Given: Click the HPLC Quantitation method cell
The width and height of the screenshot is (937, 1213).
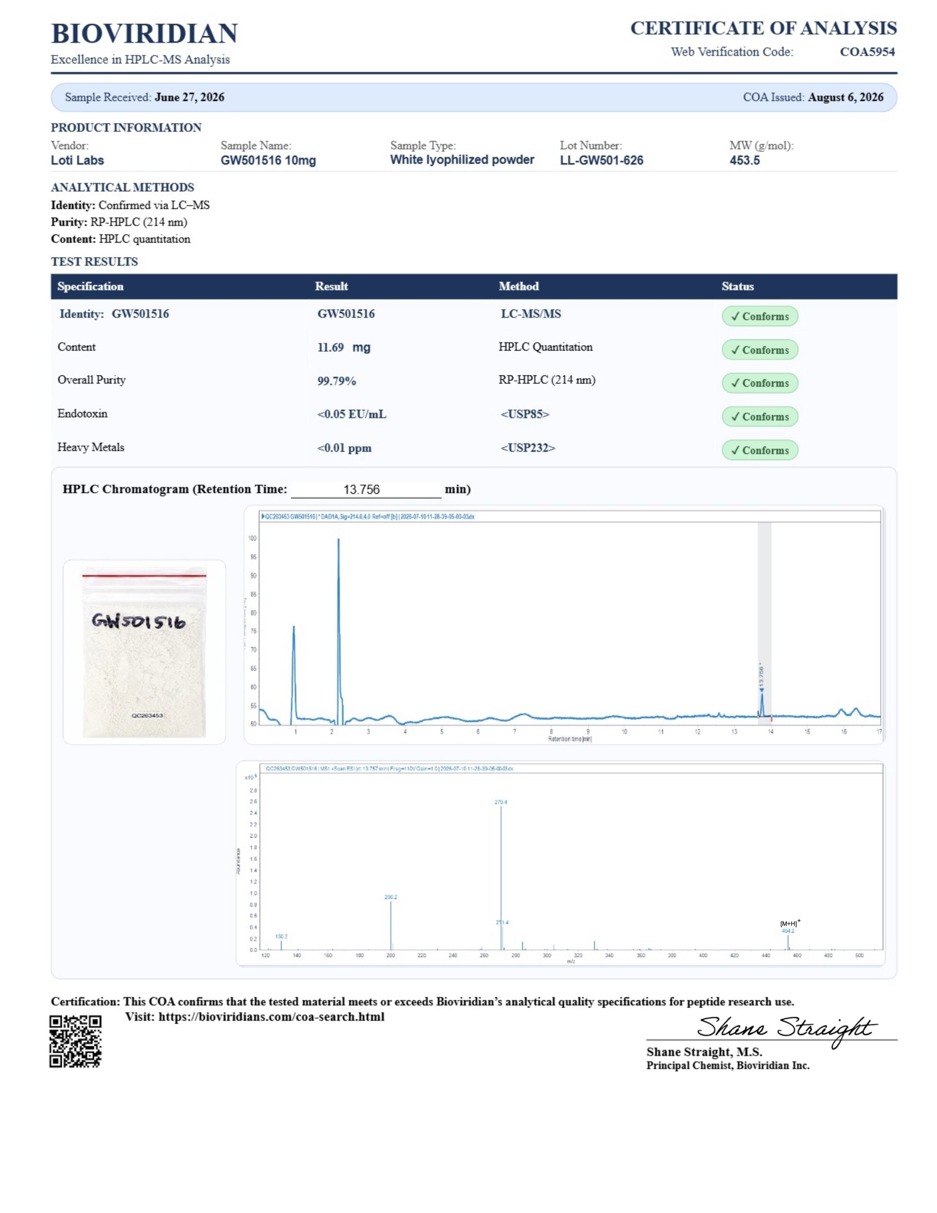Looking at the screenshot, I should (545, 347).
